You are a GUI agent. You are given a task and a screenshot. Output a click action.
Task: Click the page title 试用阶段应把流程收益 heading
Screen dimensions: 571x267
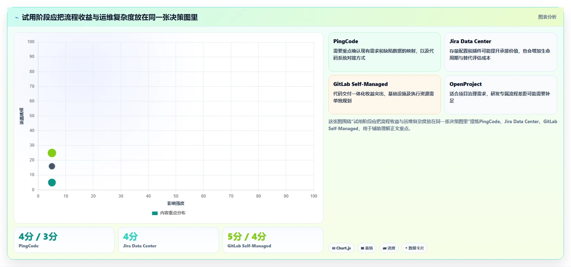(x=110, y=18)
